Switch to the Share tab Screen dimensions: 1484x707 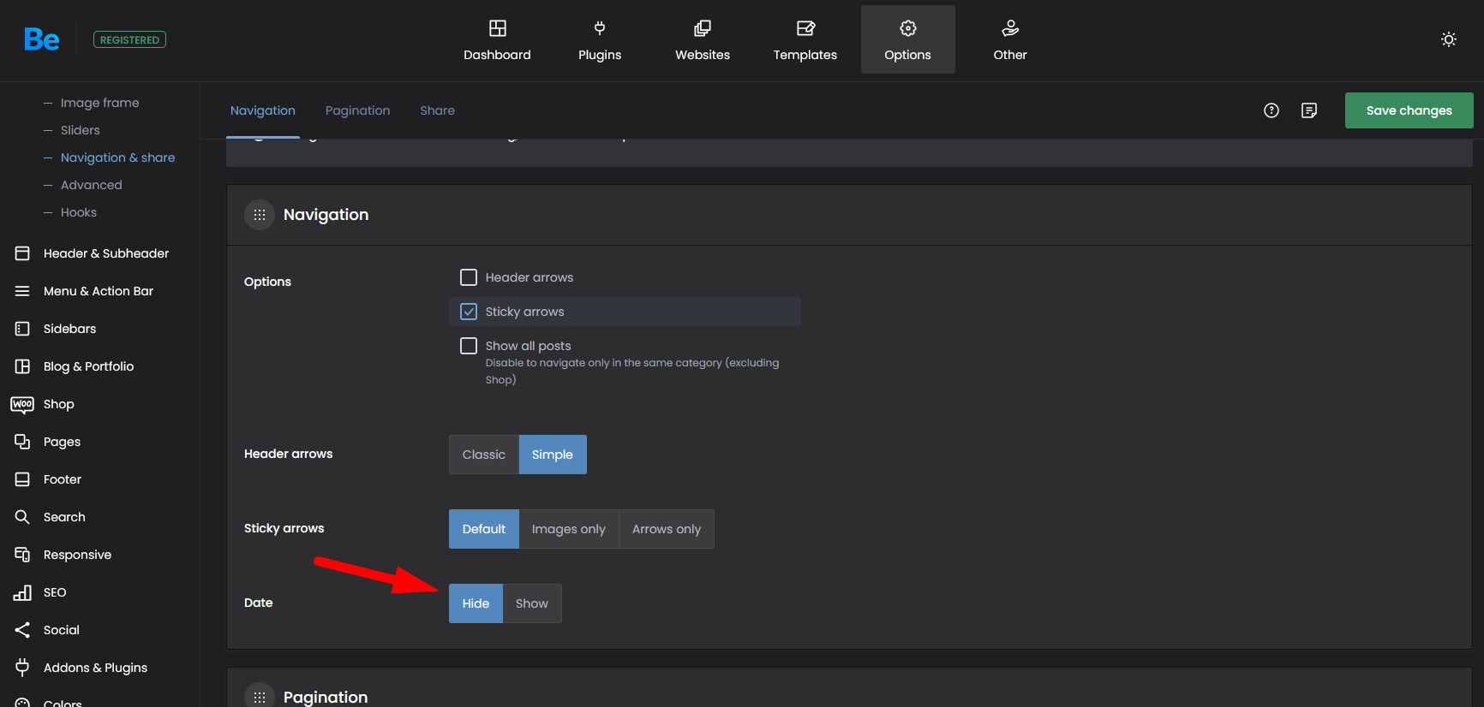click(438, 110)
